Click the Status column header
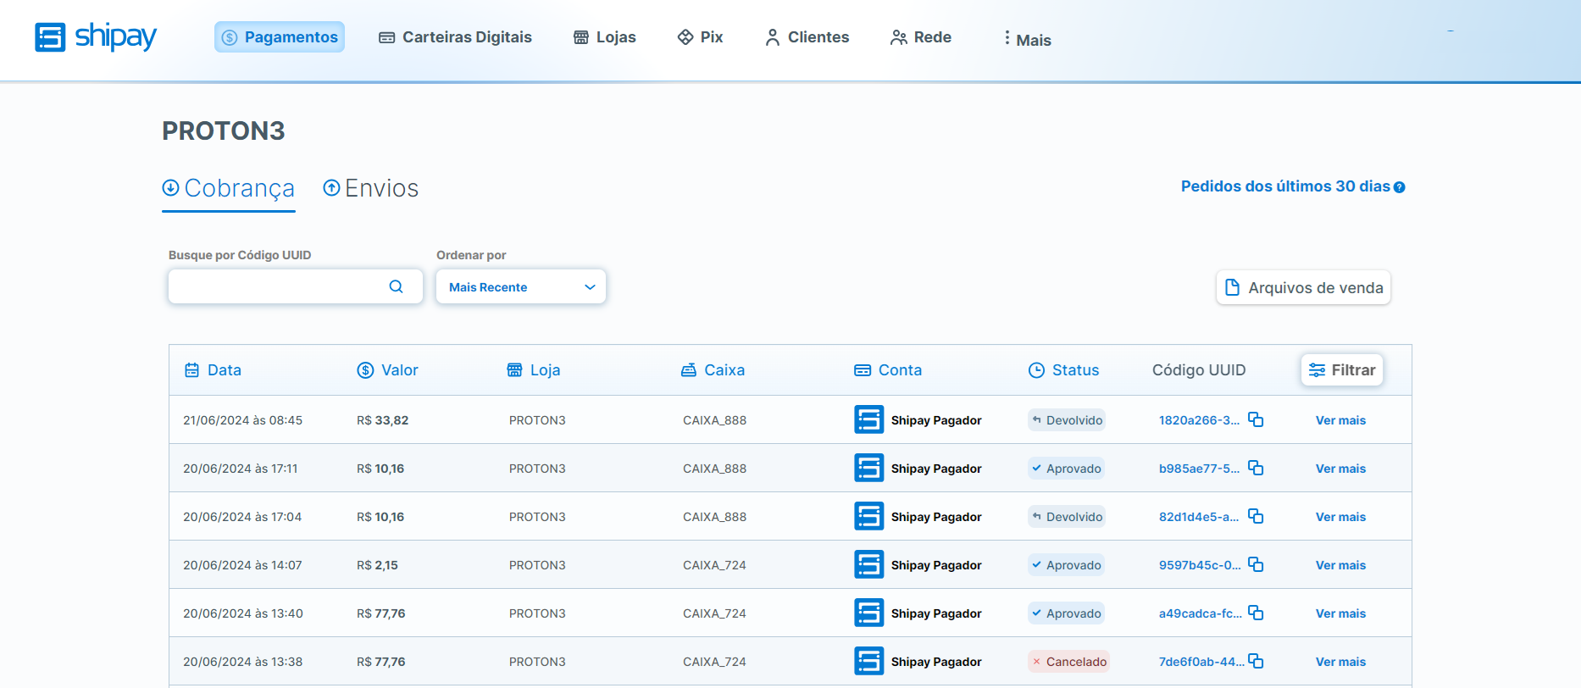The height and width of the screenshot is (688, 1581). pyautogui.click(x=1064, y=370)
